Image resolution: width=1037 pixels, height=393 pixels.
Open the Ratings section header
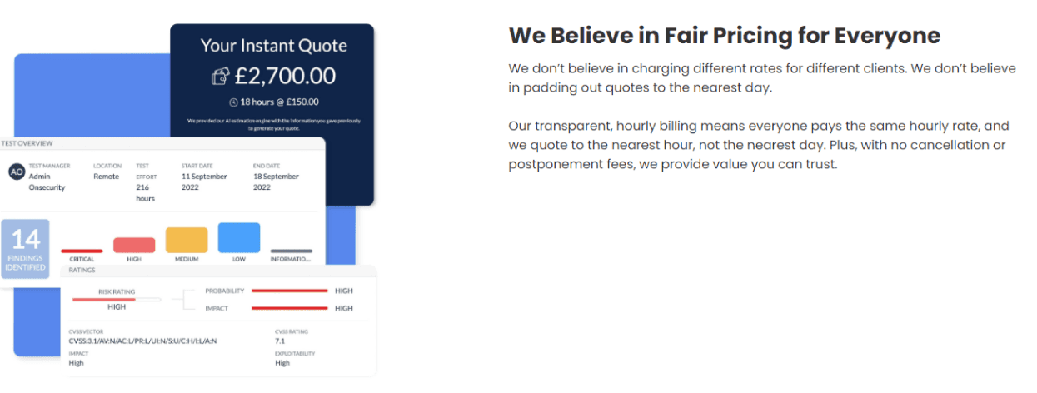click(x=219, y=271)
